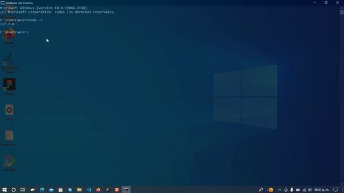Image resolution: width=344 pixels, height=193 pixels.
Task: Open Command Prompt title bar system icon
Action: [2, 3]
